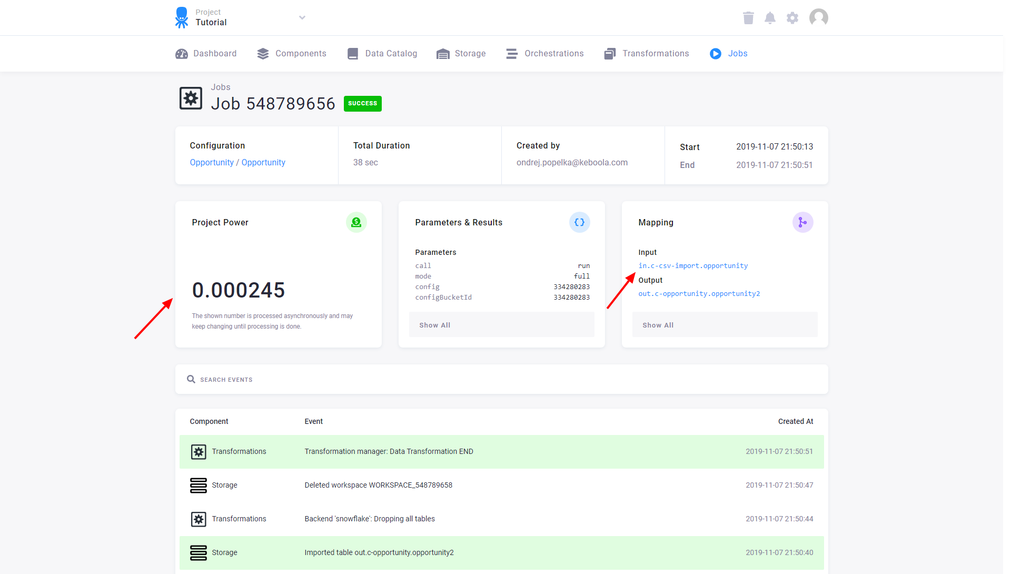Open the Components tab
1011x574 pixels.
(x=292, y=54)
